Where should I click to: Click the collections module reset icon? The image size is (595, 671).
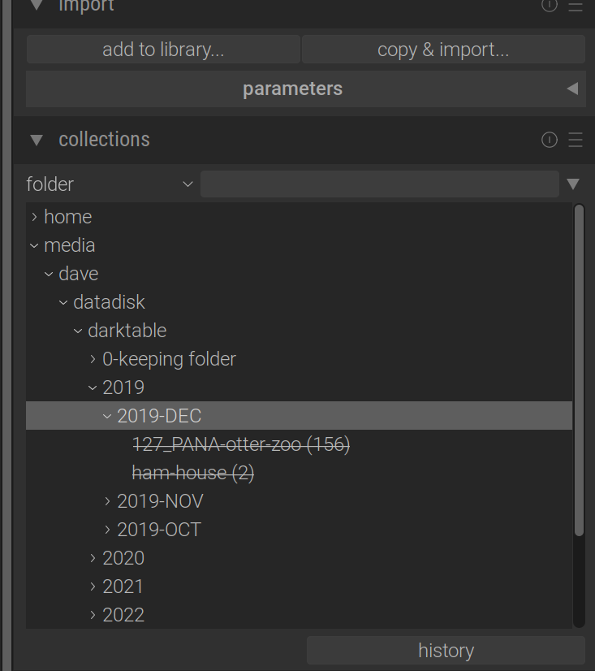[x=550, y=140]
